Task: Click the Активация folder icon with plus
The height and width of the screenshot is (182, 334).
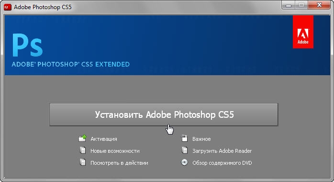Action: pyautogui.click(x=82, y=138)
